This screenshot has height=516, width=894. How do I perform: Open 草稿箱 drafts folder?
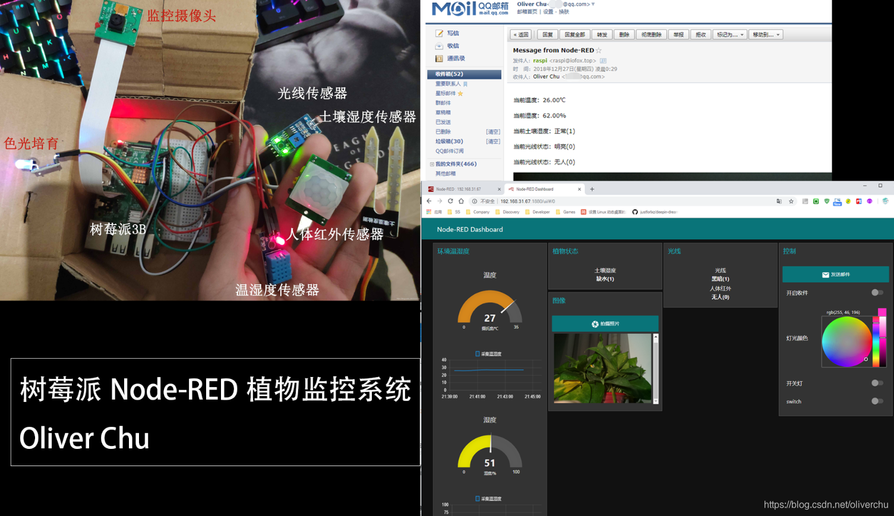click(x=443, y=112)
